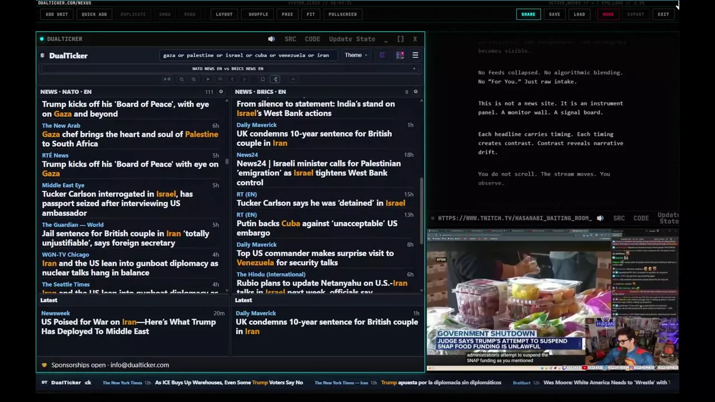
Task: Click the double-chevron collapse icon
Action: [220, 79]
